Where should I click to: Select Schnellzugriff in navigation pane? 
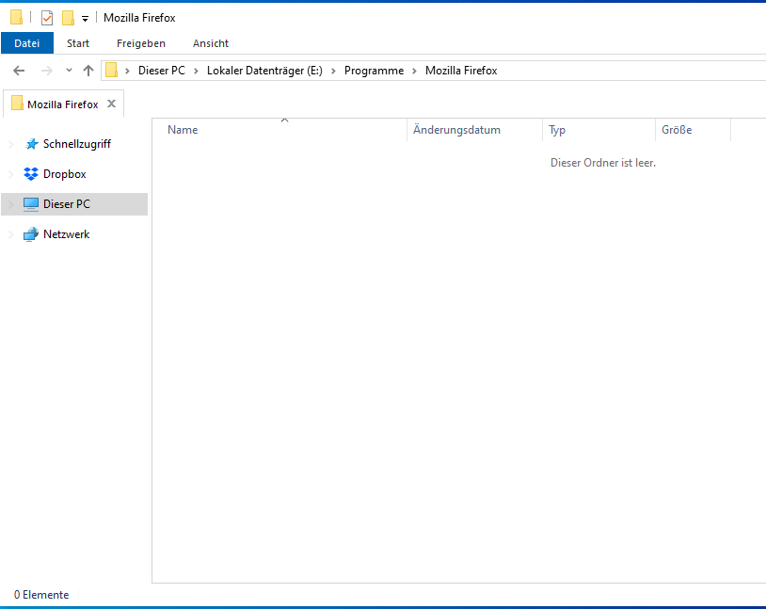(x=77, y=144)
